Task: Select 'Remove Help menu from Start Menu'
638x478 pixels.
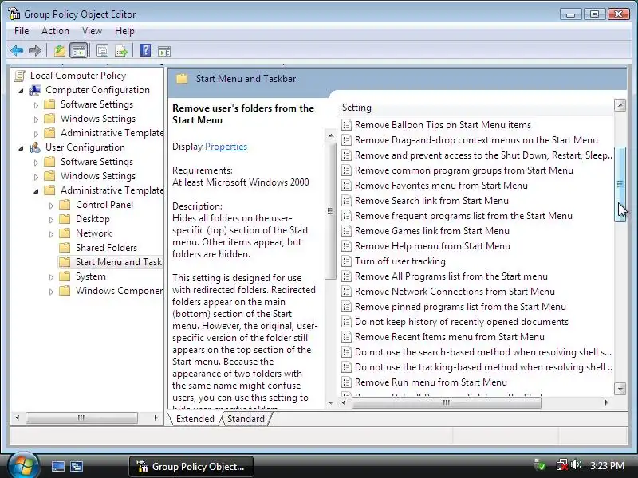Action: coord(432,246)
